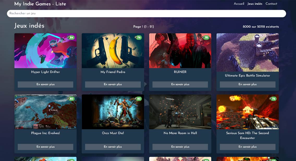Click the Plague Inc: Evolved title text

[x=45, y=133]
